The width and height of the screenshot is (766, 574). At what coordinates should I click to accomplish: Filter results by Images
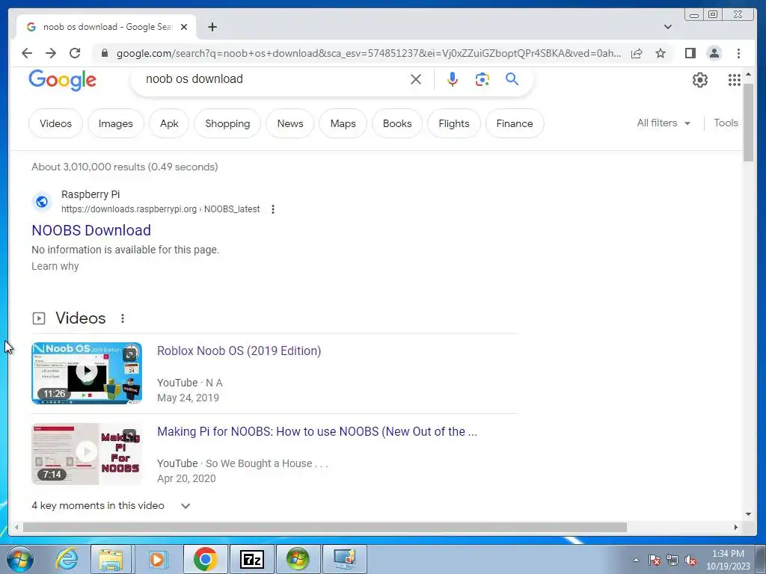[116, 123]
